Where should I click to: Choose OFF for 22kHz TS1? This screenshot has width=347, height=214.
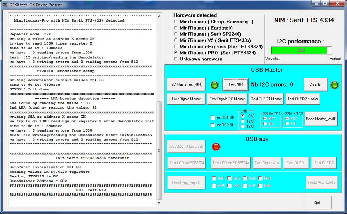[x=265, y=119]
